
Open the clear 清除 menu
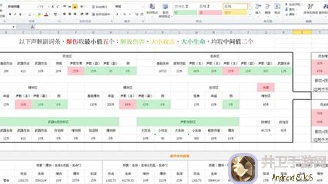pyautogui.click(x=291, y=14)
